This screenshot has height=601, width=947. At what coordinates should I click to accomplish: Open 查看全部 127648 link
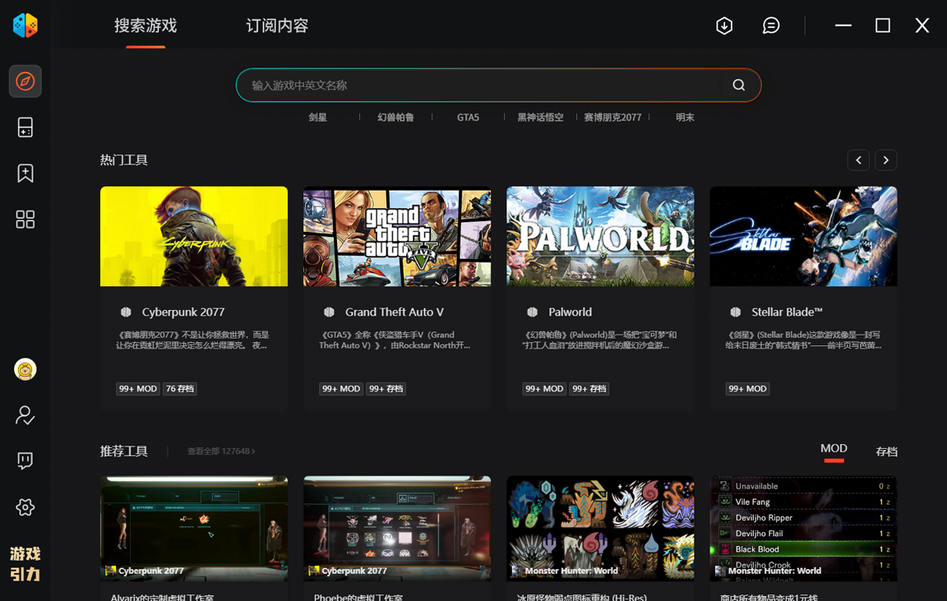point(221,451)
